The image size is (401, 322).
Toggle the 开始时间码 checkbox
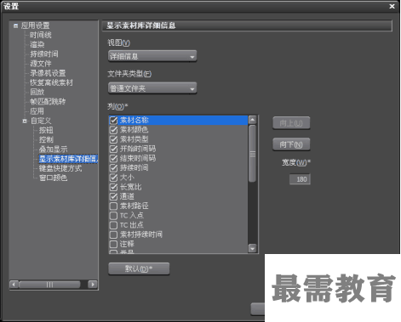pyautogui.click(x=113, y=149)
